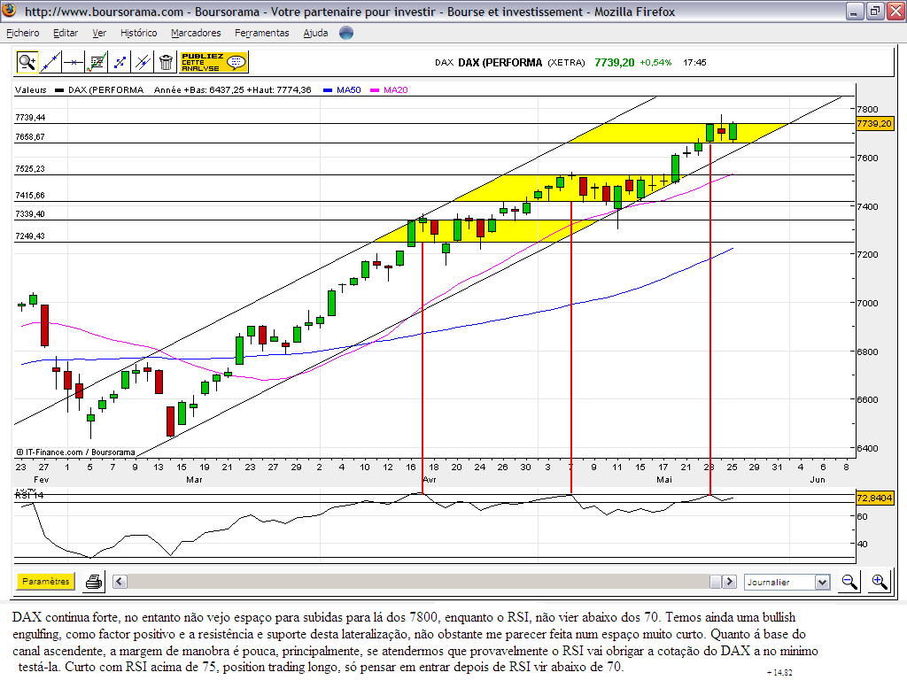
Task: Click Année +Bas: 6437,25 +Haut text
Action: (x=233, y=89)
